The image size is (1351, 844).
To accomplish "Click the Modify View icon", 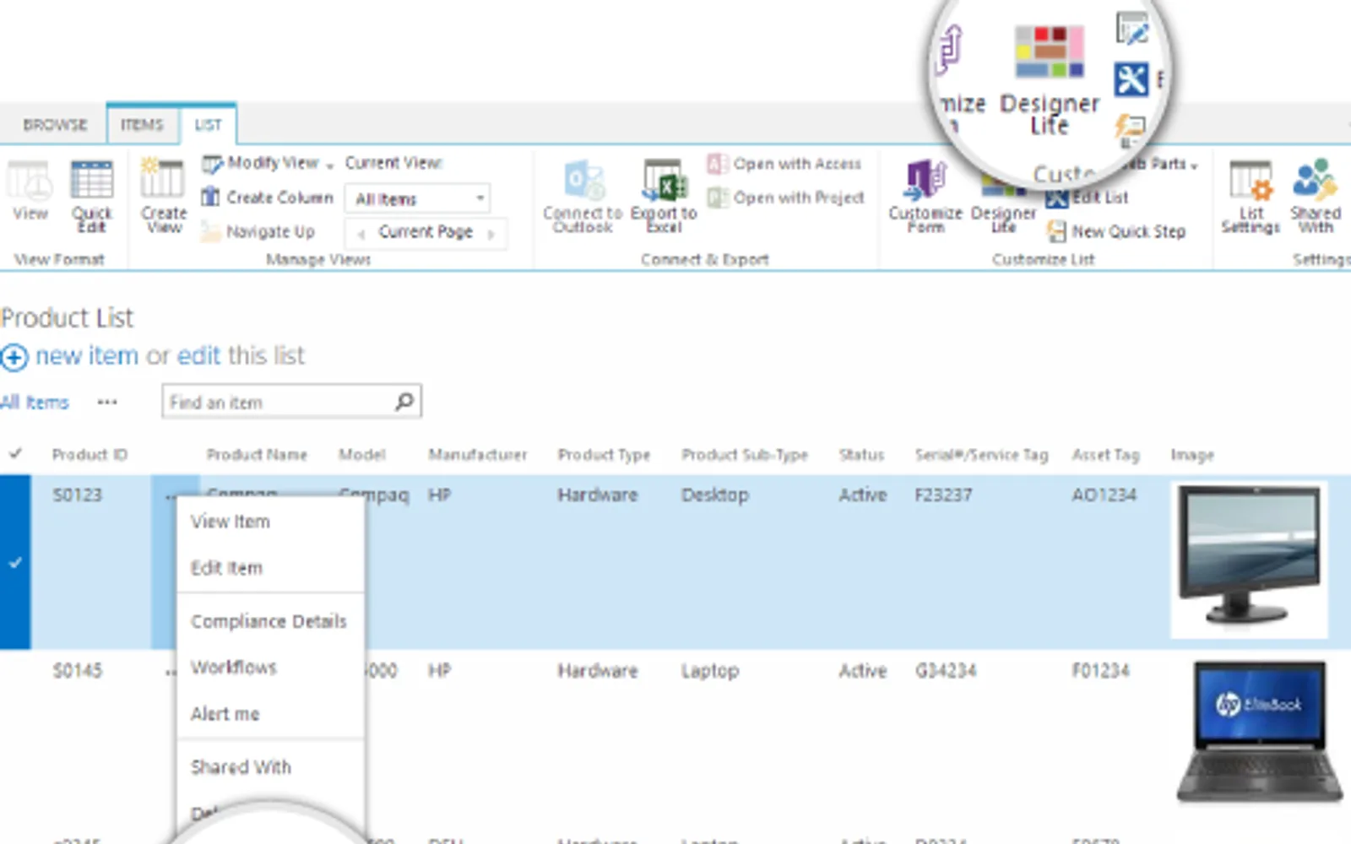I will click(212, 164).
